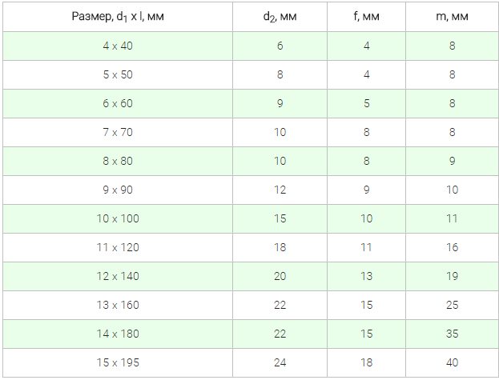499x380 pixels.
Task: Click the '14 x 180' size cell
Action: (x=118, y=334)
